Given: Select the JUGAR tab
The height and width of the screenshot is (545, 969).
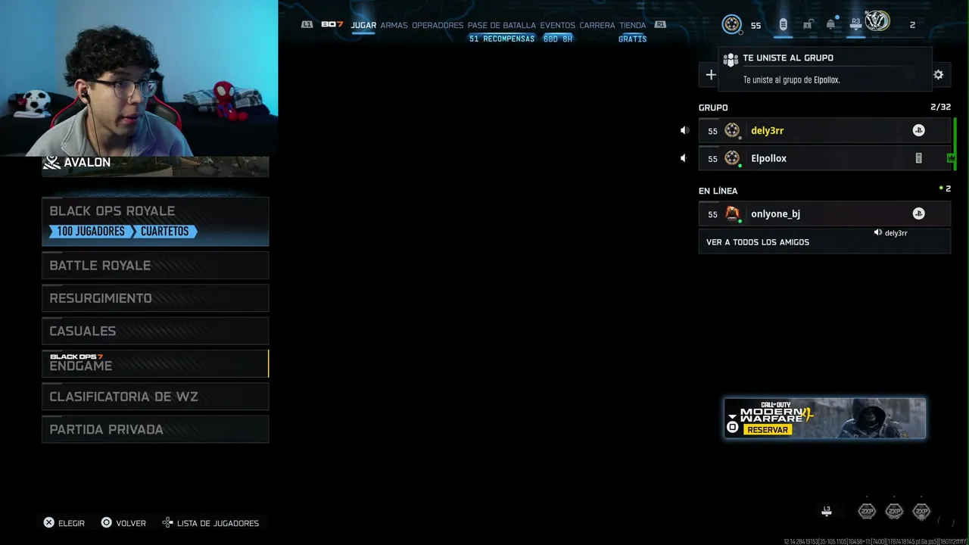Looking at the screenshot, I should coord(363,25).
